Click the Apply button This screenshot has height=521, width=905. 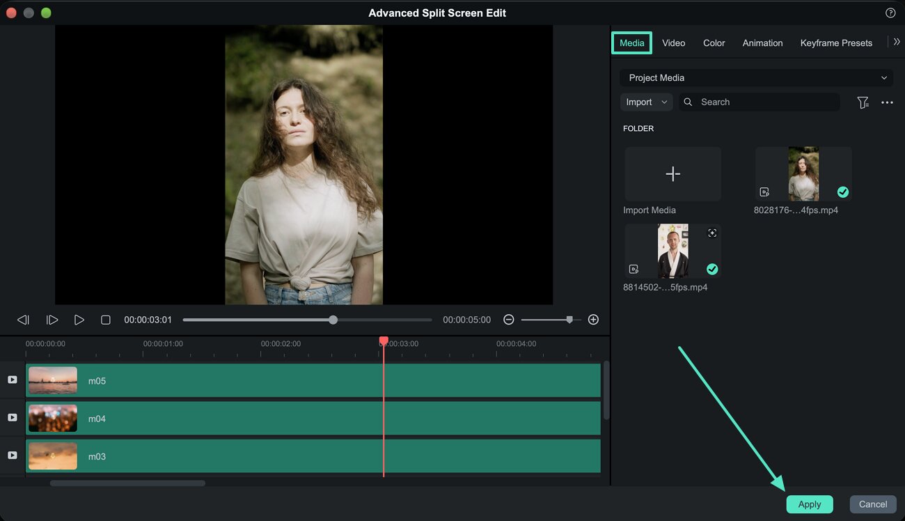[x=810, y=504]
